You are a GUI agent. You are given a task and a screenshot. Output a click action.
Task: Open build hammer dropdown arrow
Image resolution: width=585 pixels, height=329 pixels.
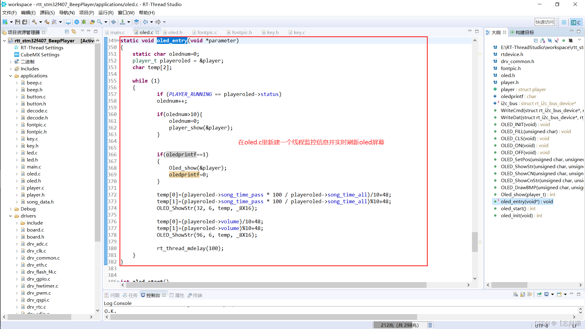click(41, 22)
